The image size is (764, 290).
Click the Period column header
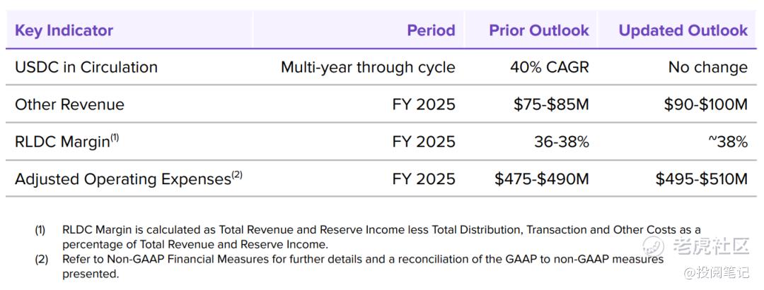click(x=431, y=30)
